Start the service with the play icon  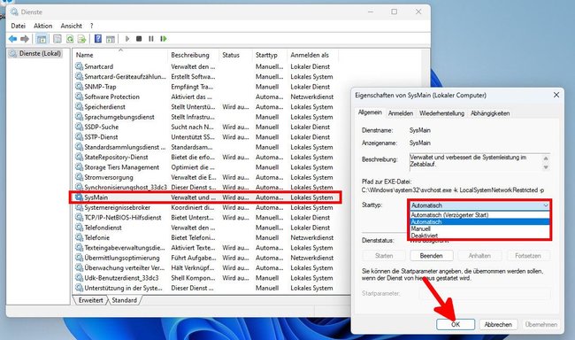(x=127, y=39)
